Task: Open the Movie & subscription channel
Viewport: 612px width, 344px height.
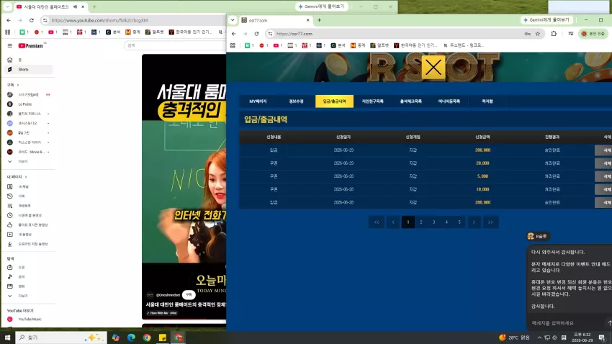Action: click(28, 152)
